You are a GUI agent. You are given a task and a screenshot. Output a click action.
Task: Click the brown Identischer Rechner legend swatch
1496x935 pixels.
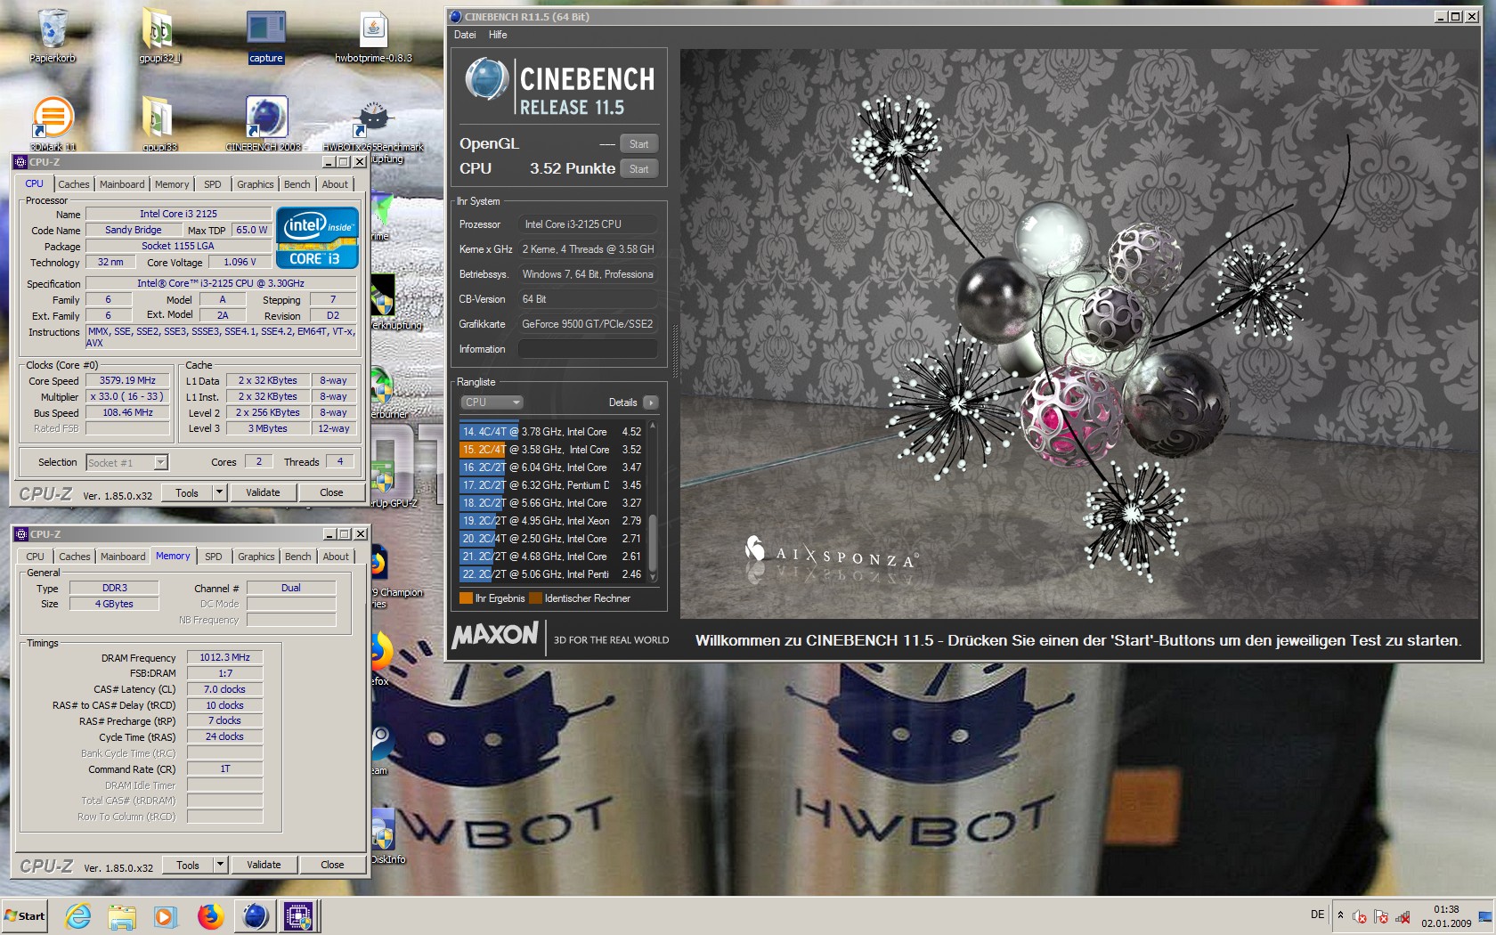coord(535,598)
